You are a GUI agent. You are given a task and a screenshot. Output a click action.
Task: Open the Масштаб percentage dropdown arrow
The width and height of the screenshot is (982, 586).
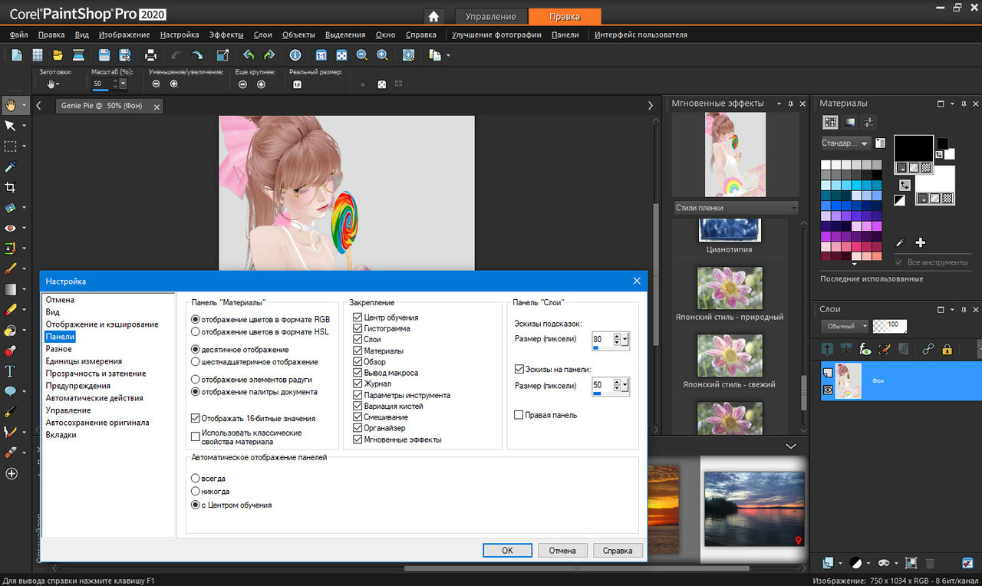[x=124, y=84]
